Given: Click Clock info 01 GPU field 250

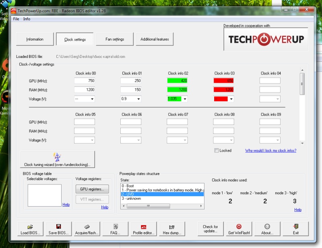Looking at the screenshot, I should click(131, 81).
